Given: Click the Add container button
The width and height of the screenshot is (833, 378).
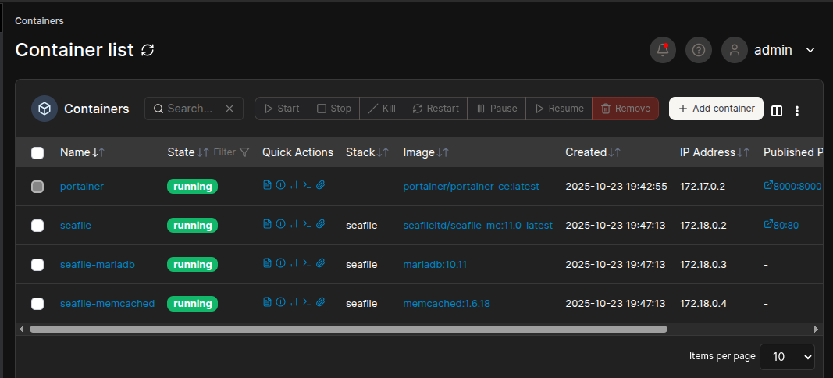Looking at the screenshot, I should (716, 109).
